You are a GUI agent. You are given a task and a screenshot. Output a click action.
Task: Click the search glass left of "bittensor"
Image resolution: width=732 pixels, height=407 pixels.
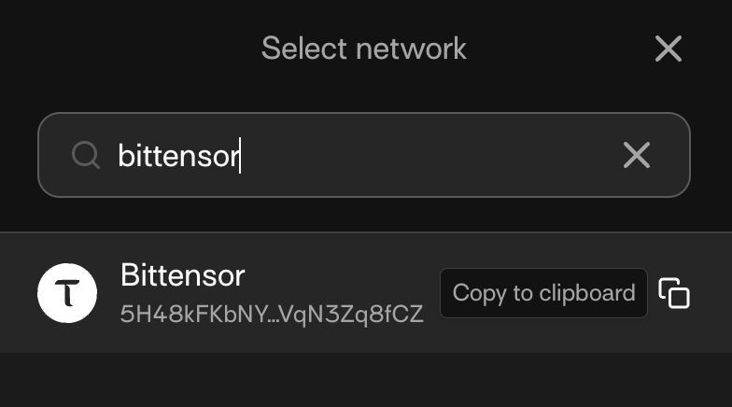coord(86,155)
